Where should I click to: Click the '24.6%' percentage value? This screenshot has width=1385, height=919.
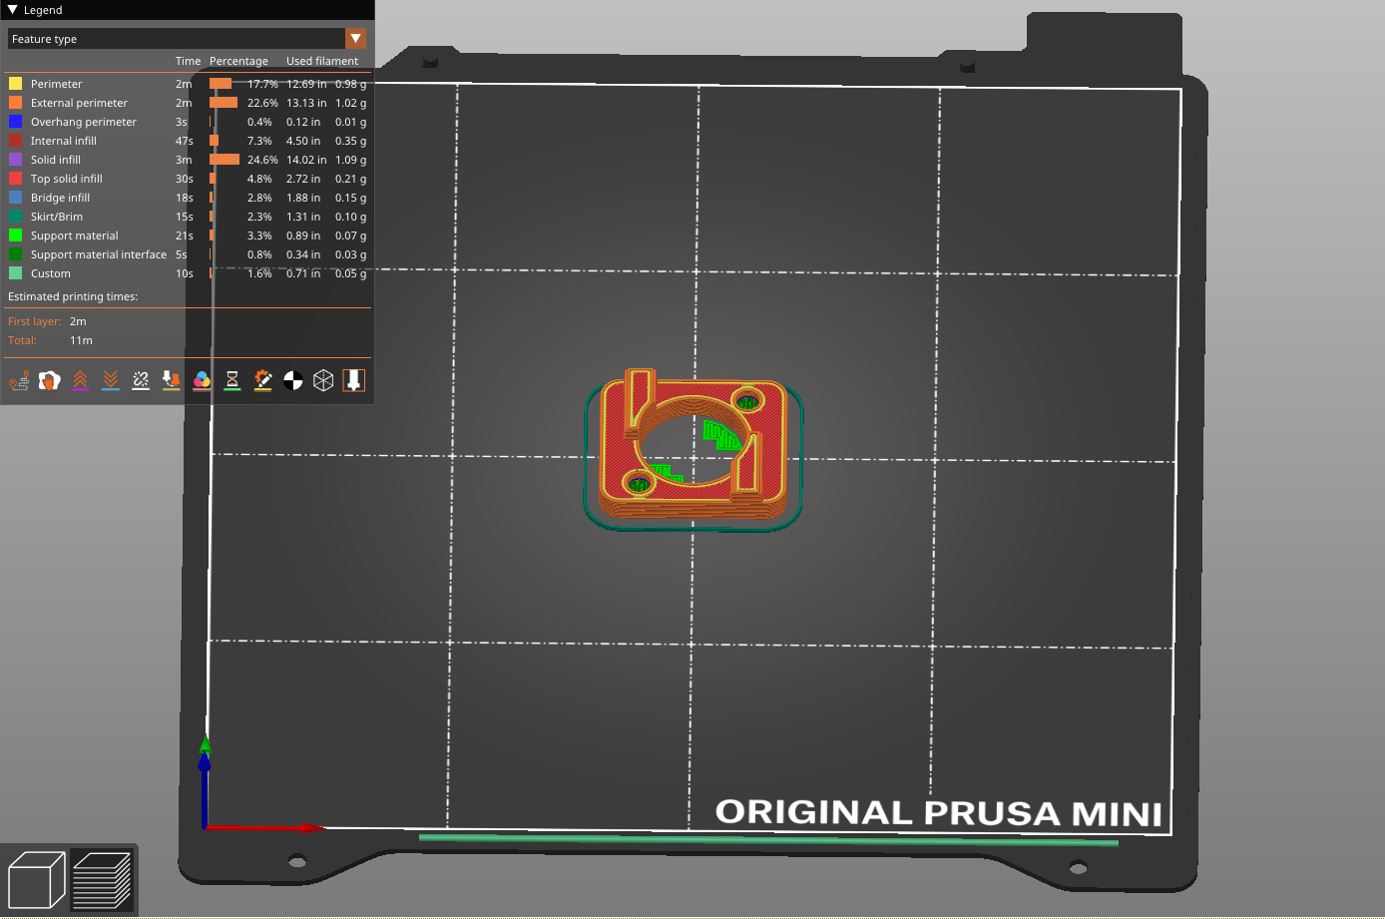[x=262, y=160]
